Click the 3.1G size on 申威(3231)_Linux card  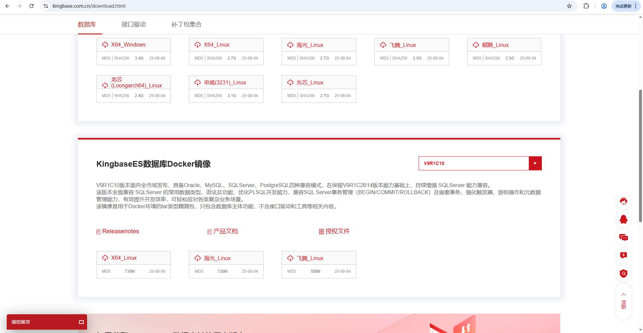click(232, 96)
